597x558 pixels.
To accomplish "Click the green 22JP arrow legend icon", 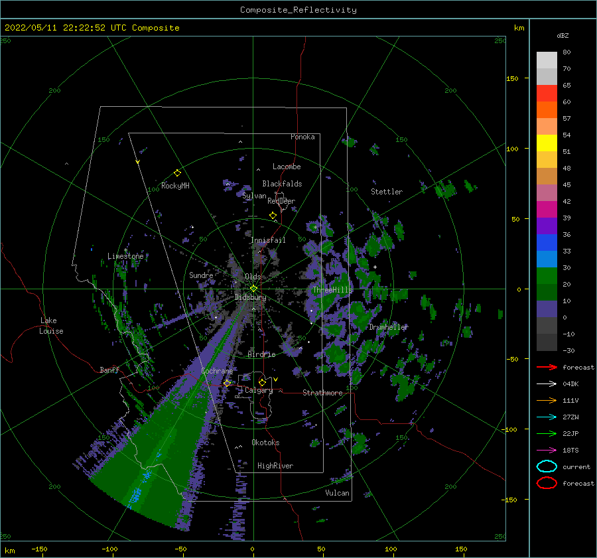I will pos(547,433).
